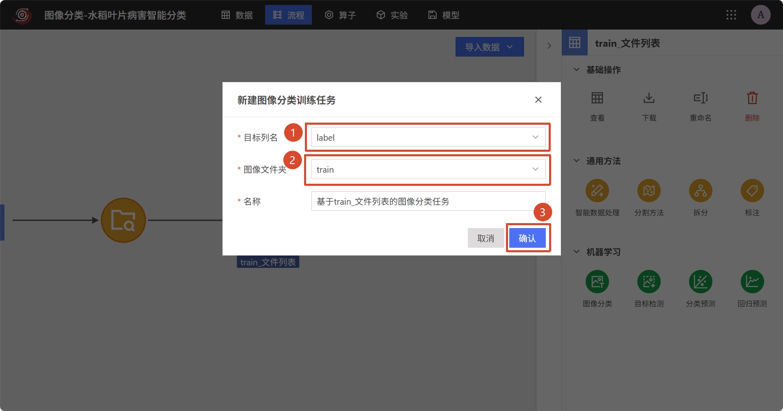Switch to the 数据 tab
The width and height of the screenshot is (783, 411).
point(237,15)
